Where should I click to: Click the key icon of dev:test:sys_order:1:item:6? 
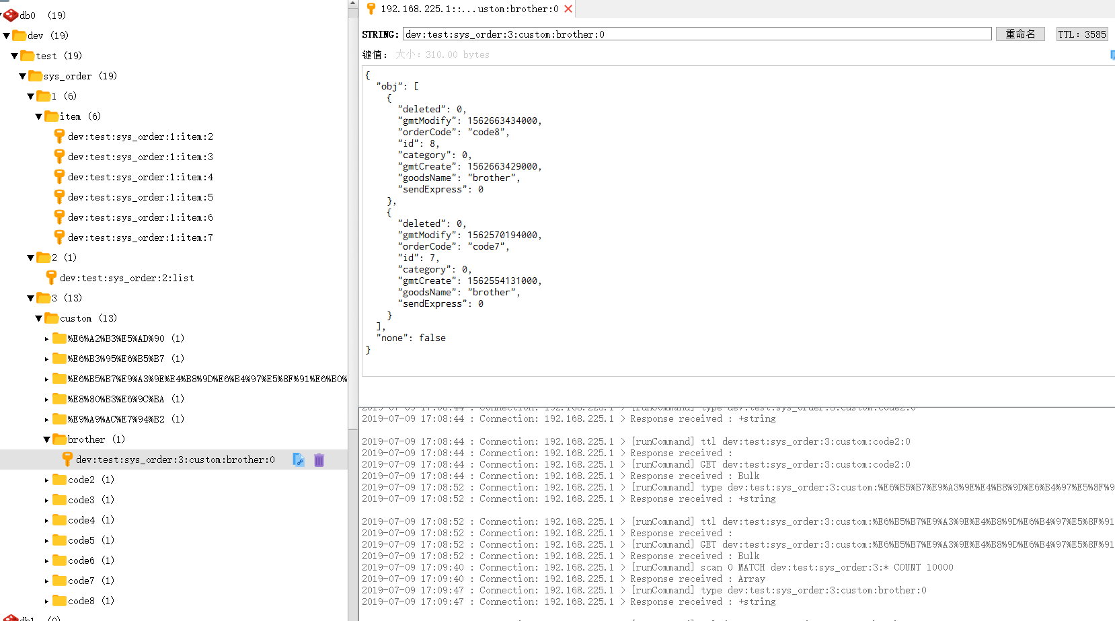pyautogui.click(x=59, y=217)
